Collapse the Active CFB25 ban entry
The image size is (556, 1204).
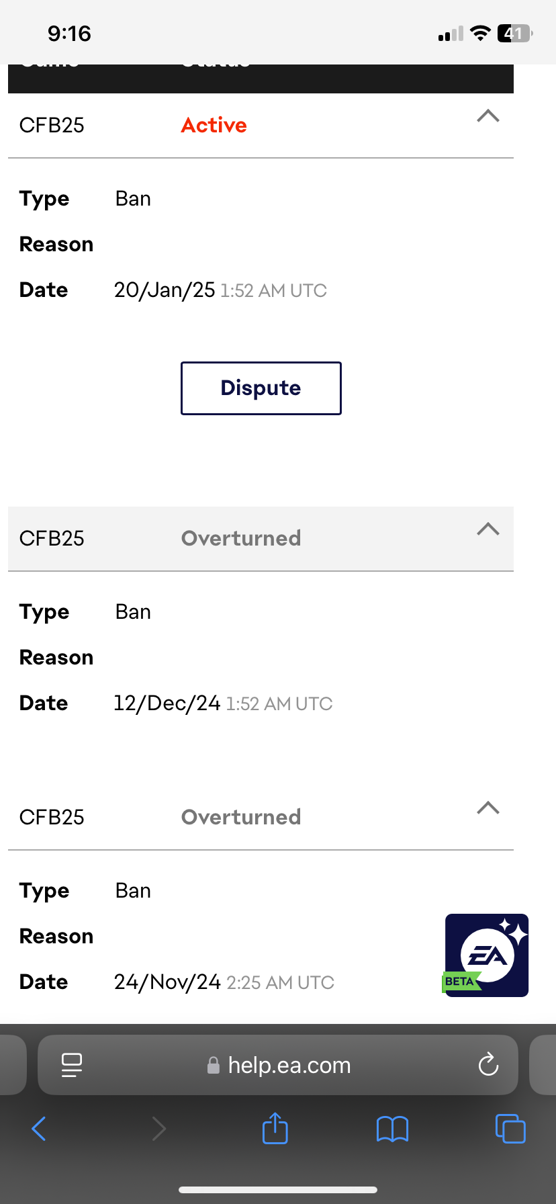[x=488, y=116]
